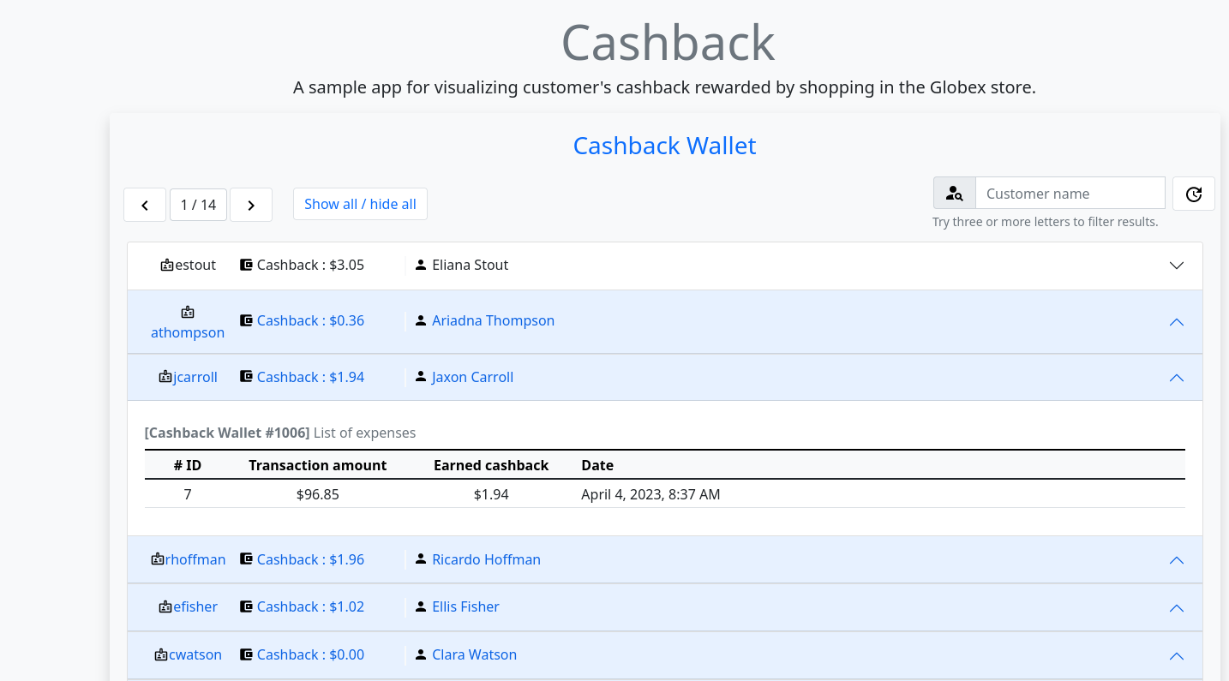Click username estout
This screenshot has height=681, width=1229.
click(x=195, y=266)
